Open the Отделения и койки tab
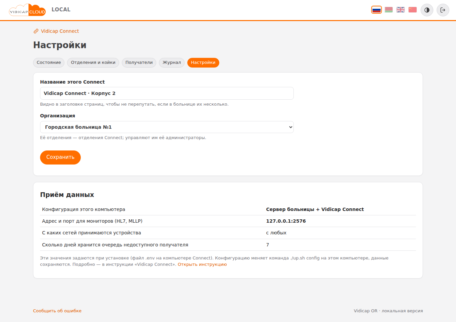 tap(93, 63)
